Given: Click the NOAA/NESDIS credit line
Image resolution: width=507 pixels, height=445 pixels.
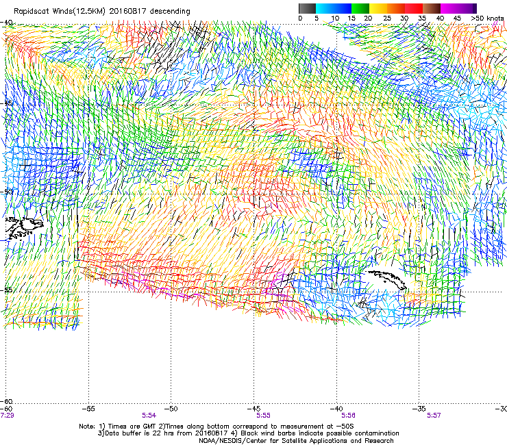Looking at the screenshot, I should point(296,441).
